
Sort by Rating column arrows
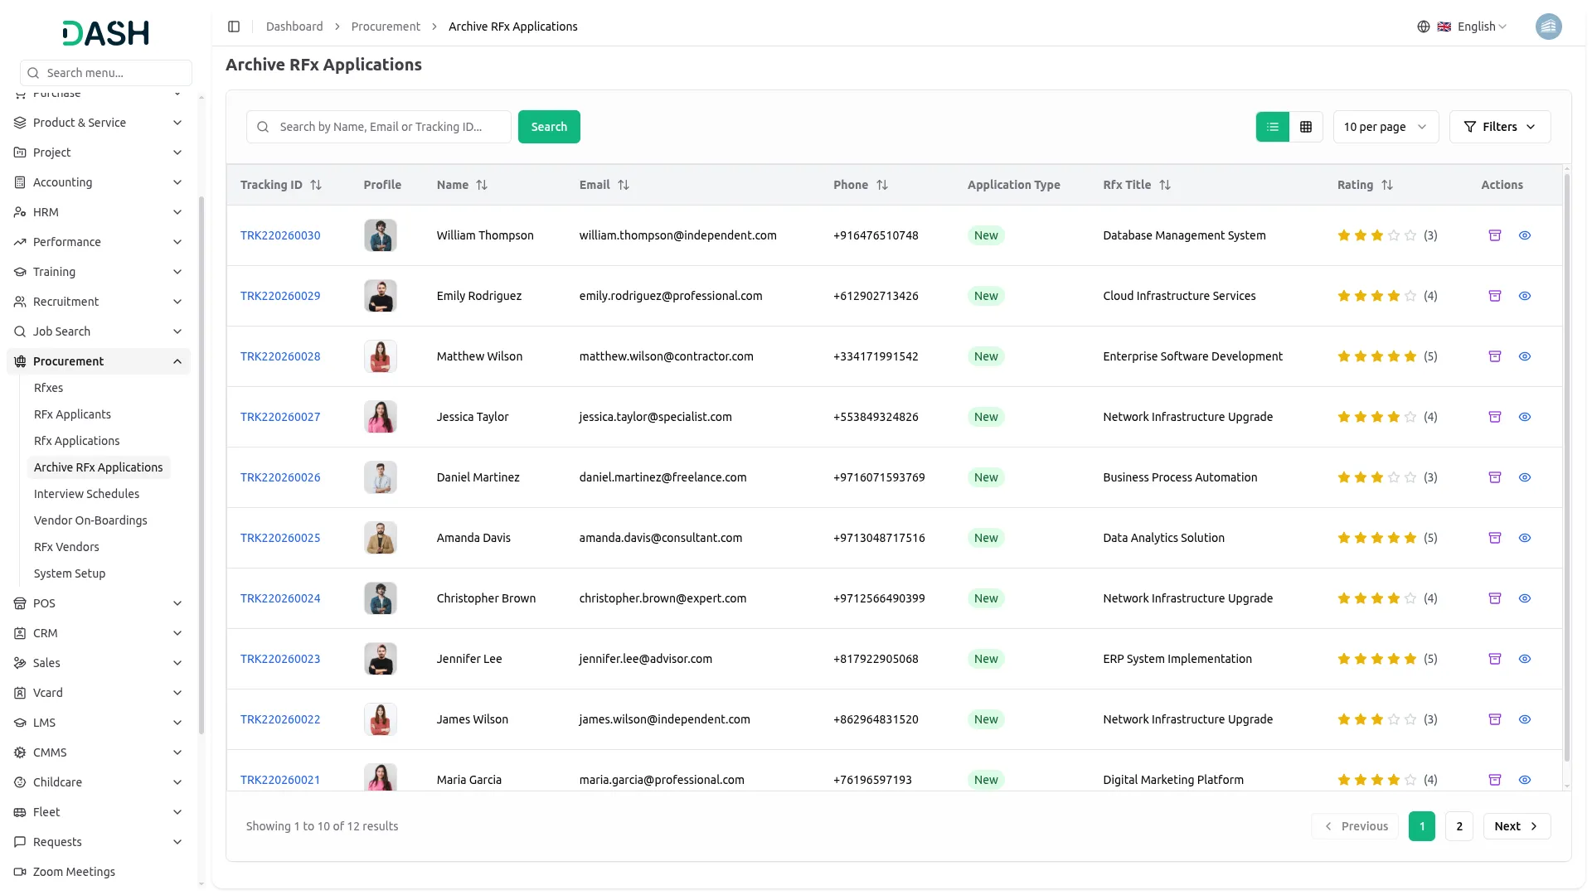tap(1387, 185)
